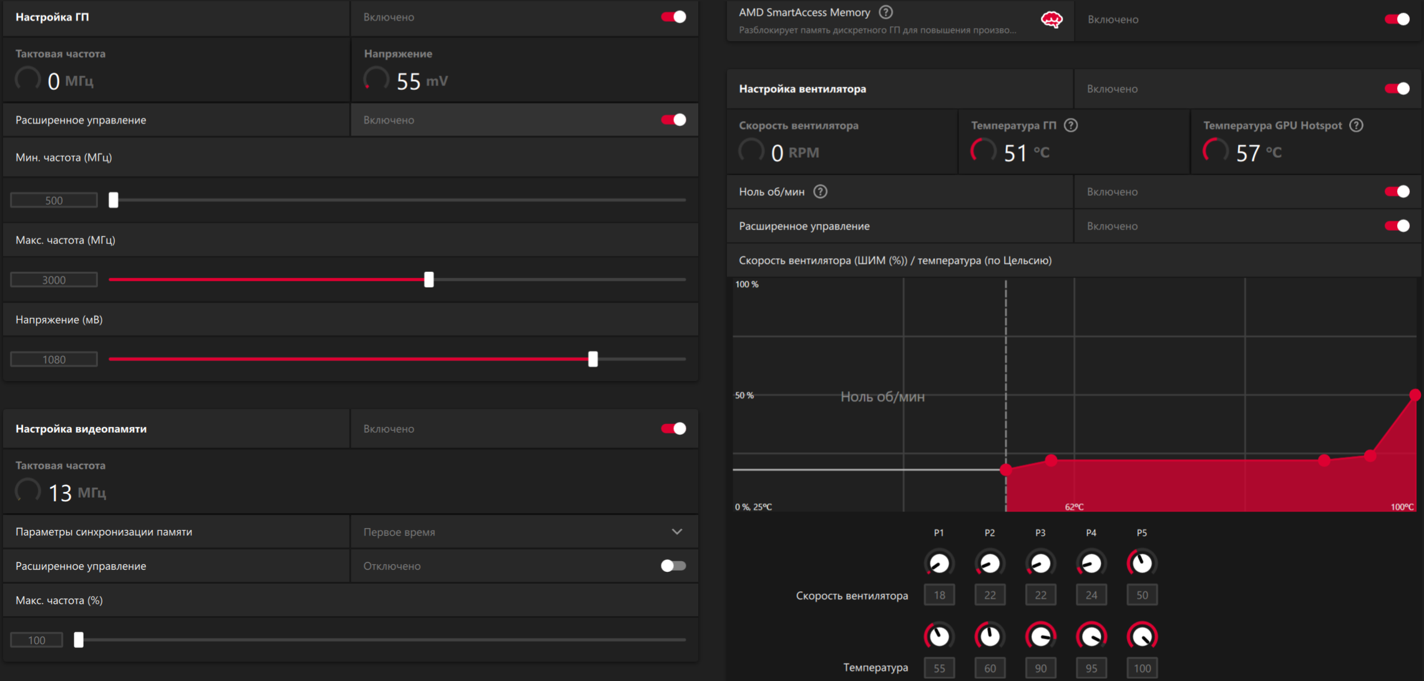The width and height of the screenshot is (1424, 681).
Task: Click the Макс. частота (МГц) slider handle
Action: tap(429, 279)
